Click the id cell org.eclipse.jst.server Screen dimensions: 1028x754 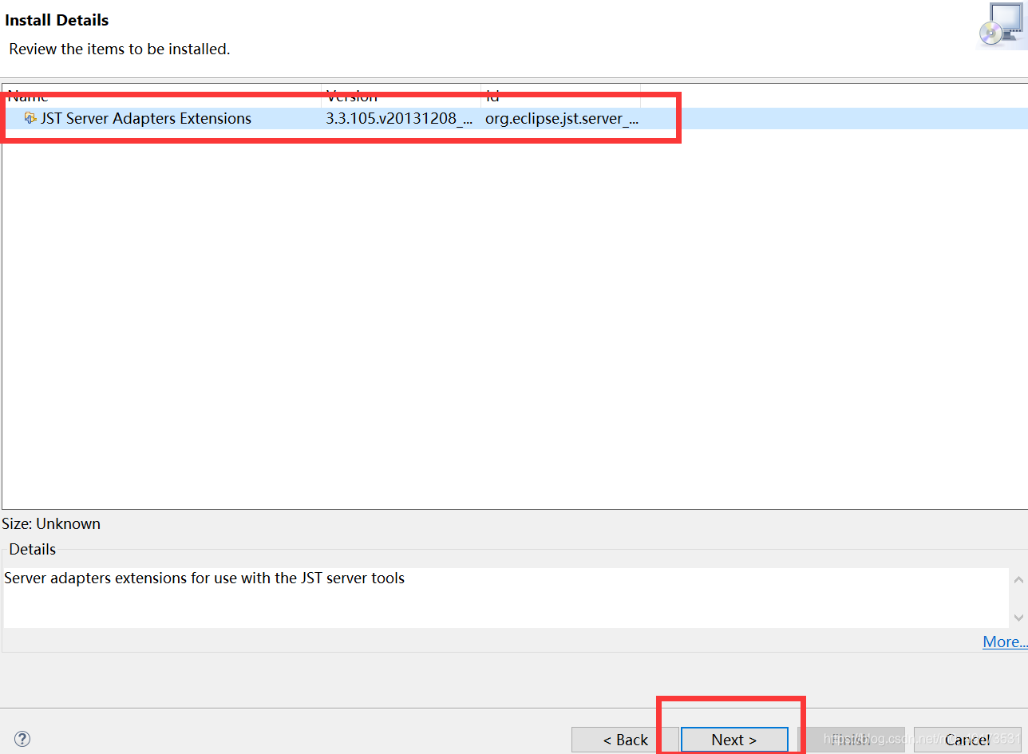(562, 118)
